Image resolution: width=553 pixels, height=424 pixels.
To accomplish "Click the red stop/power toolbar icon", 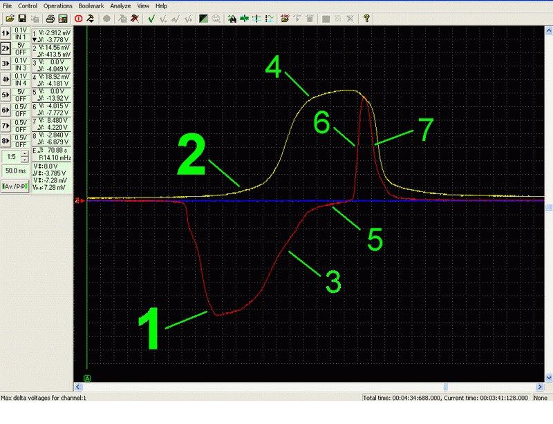I will coord(78,19).
